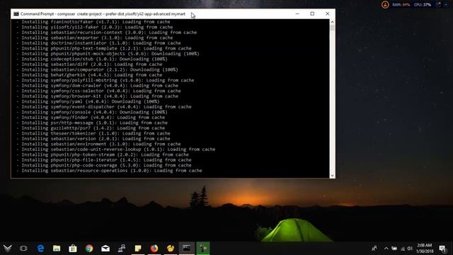The width and height of the screenshot is (453, 255).
Task: Click the phpunit/php-text-template line
Action: coord(104,48)
